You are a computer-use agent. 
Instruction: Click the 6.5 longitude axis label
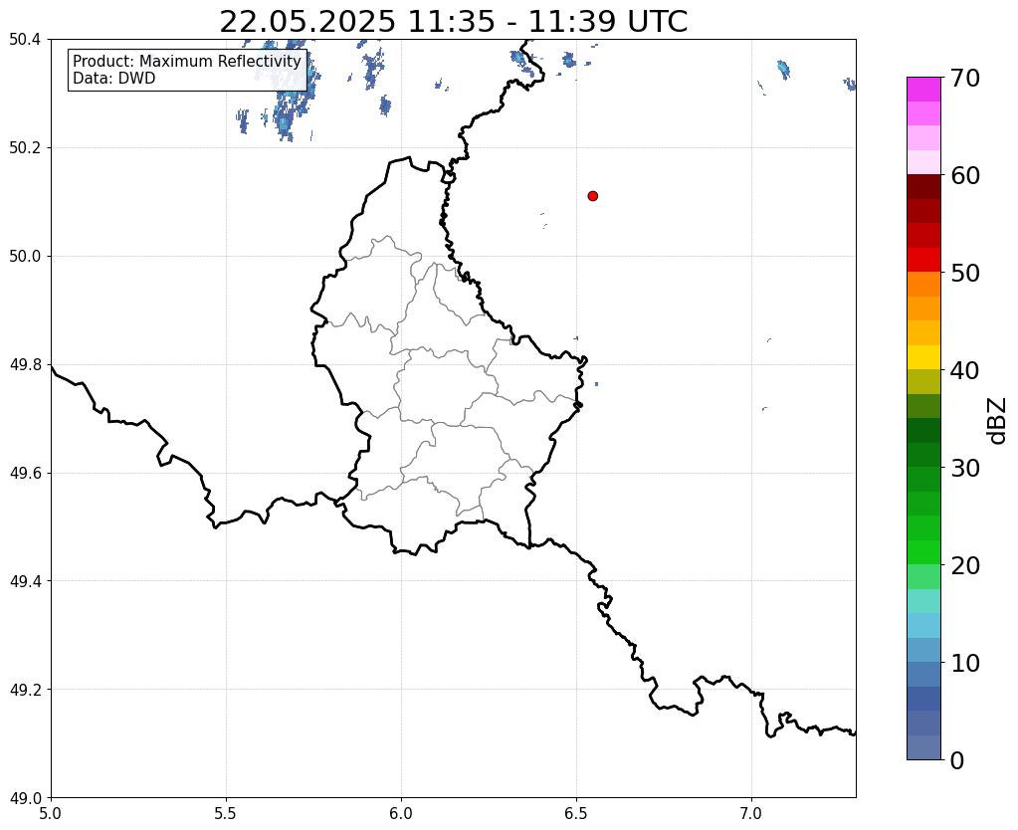576,813
